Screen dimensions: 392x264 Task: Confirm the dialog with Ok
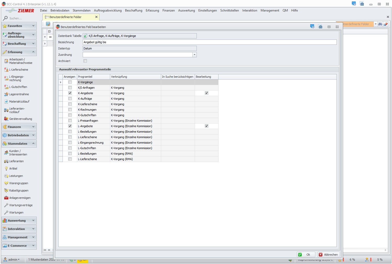tap(305, 255)
